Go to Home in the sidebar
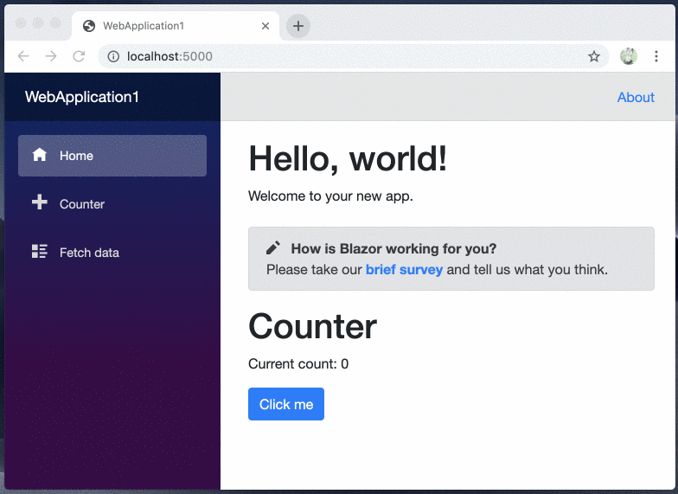This screenshot has height=494, width=678. pos(112,156)
